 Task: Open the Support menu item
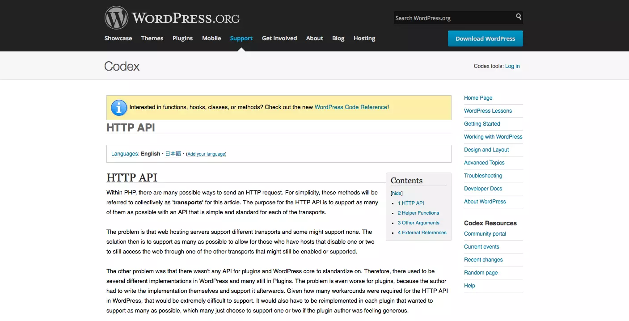tap(241, 38)
